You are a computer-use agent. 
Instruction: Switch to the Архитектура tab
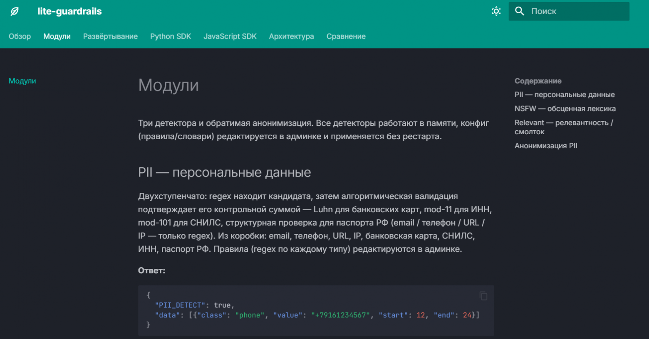pos(291,36)
